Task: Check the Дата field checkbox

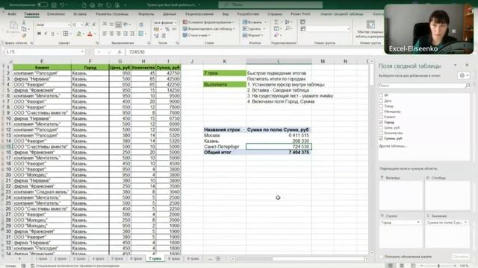Action: click(381, 100)
